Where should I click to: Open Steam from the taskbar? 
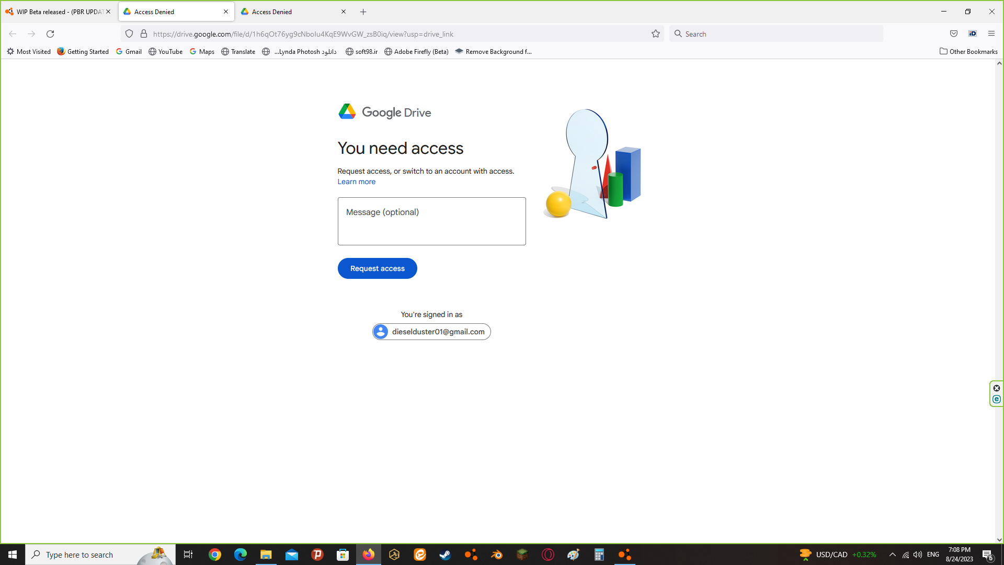pyautogui.click(x=446, y=555)
